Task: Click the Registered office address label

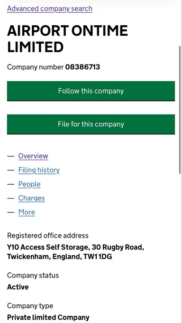Action: 48,236
